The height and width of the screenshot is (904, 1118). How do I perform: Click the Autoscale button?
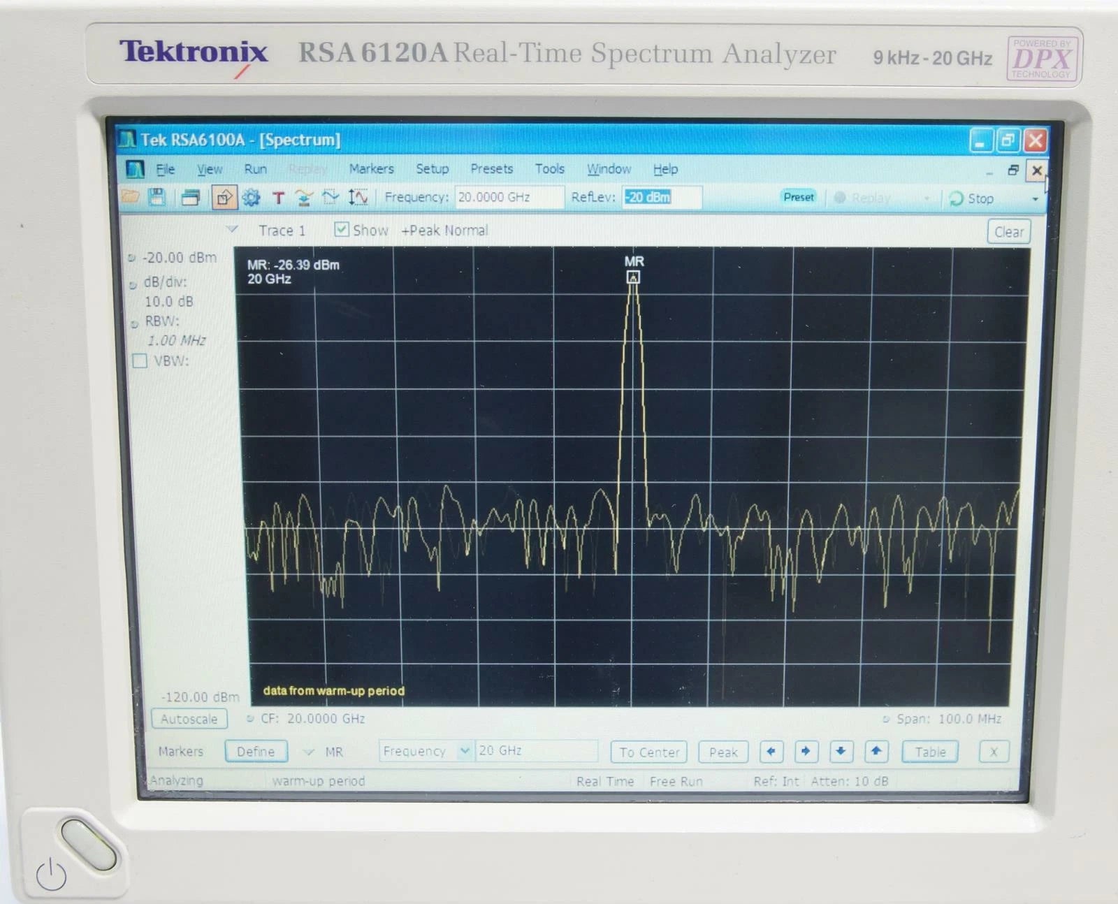pos(189,718)
